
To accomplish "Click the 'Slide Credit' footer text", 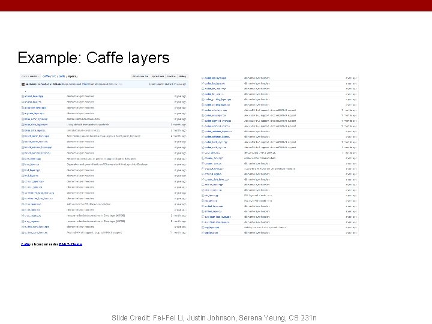I will pos(214,318).
